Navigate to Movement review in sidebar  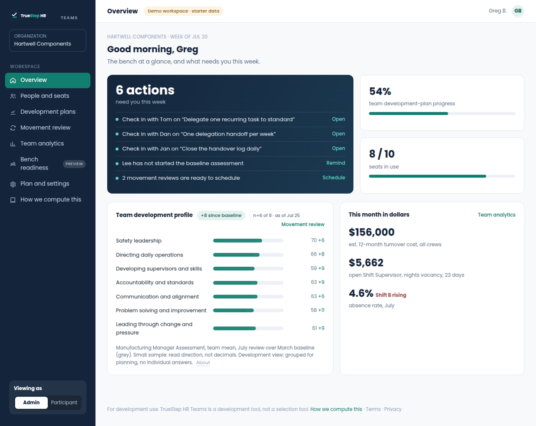pos(48,128)
